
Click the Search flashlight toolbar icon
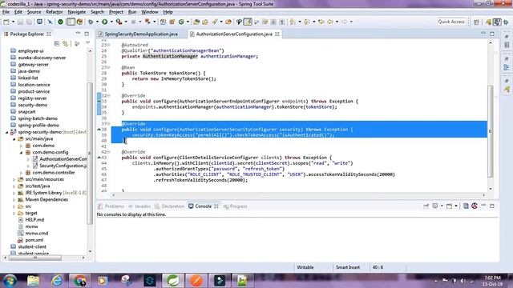coord(215,22)
